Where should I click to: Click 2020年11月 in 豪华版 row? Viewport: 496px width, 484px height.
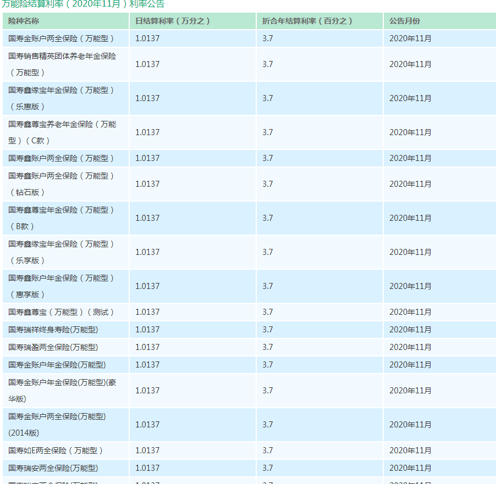[410, 391]
